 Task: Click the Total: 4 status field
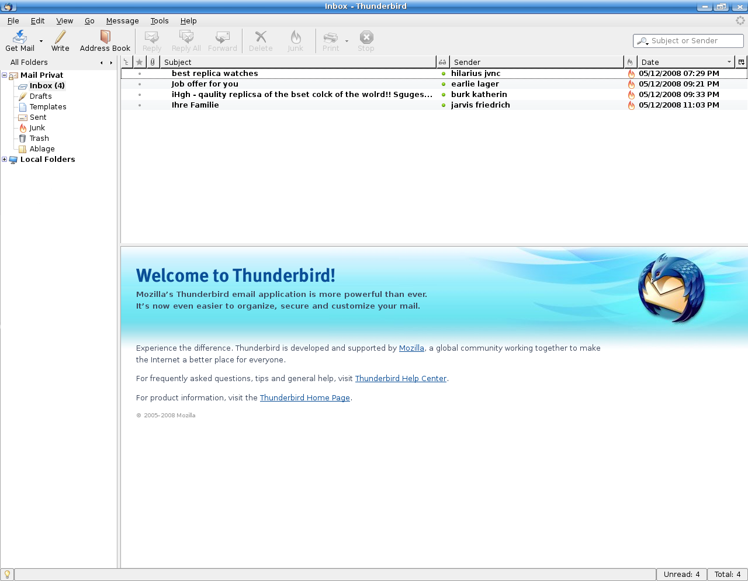(728, 575)
